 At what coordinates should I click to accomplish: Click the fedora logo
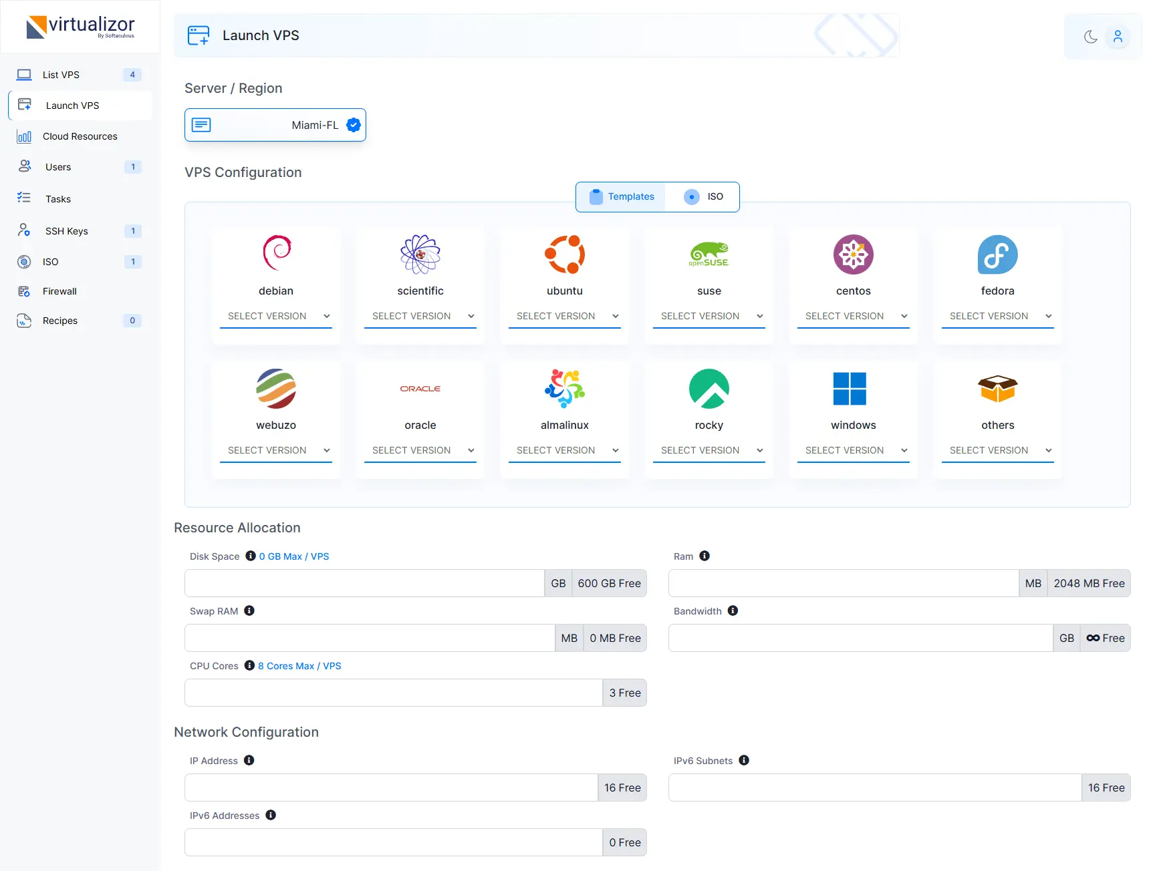tap(998, 254)
